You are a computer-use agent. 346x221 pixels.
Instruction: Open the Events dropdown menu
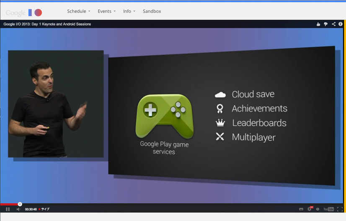pos(106,11)
